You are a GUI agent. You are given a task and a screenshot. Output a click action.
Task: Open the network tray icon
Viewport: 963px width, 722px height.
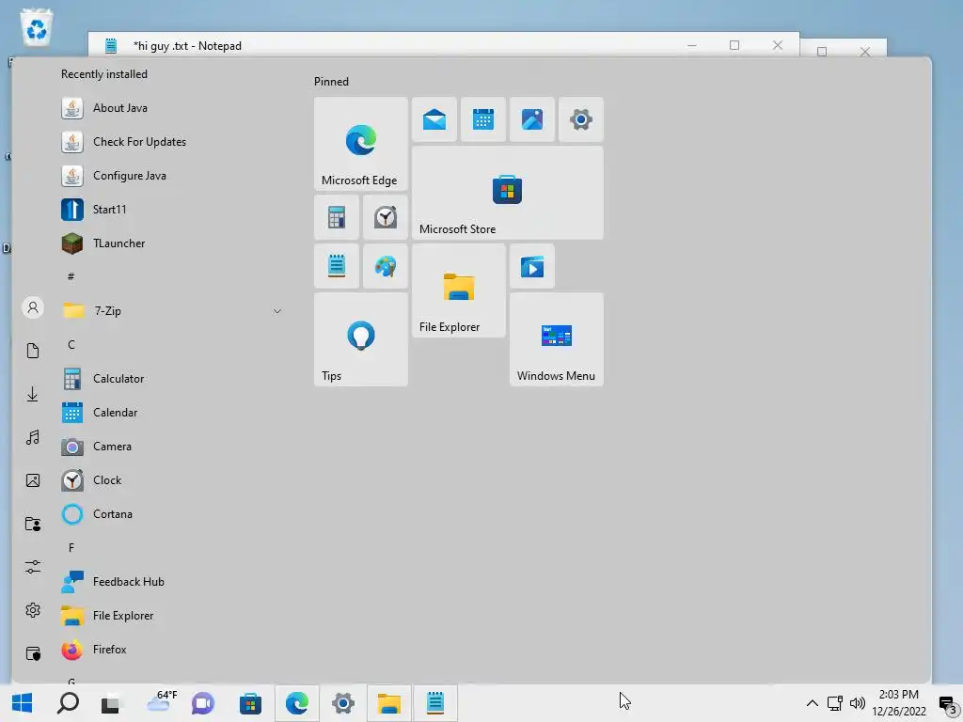(834, 703)
